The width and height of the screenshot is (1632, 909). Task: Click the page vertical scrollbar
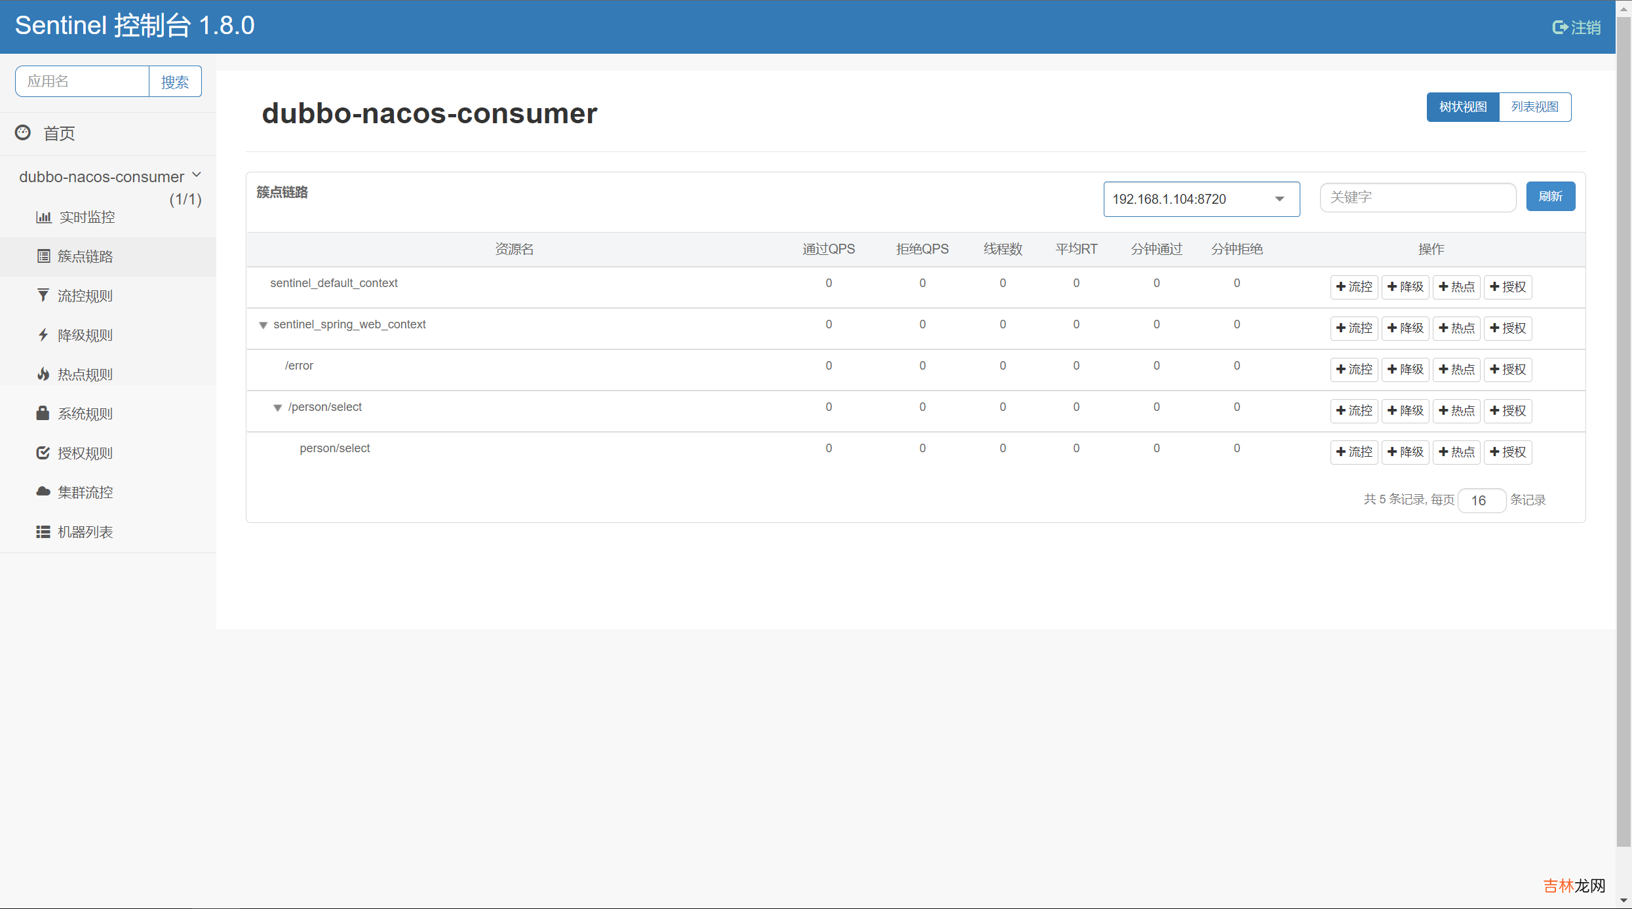coord(1623,433)
